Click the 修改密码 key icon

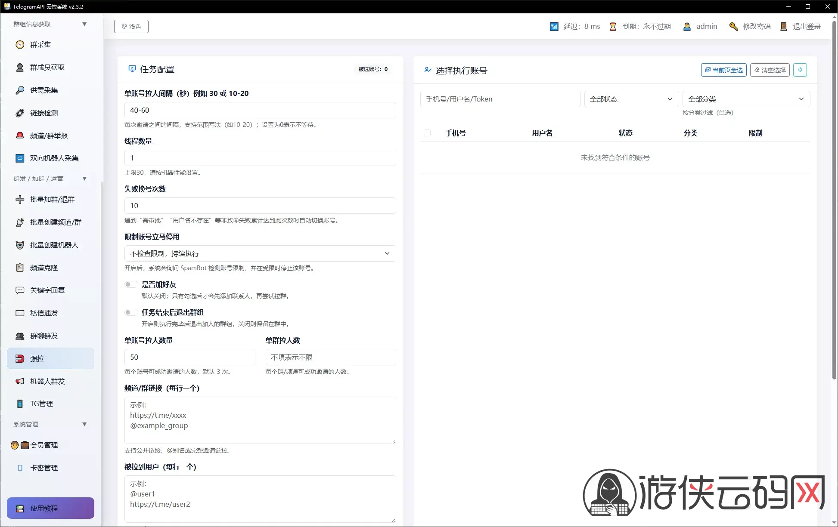pyautogui.click(x=733, y=27)
